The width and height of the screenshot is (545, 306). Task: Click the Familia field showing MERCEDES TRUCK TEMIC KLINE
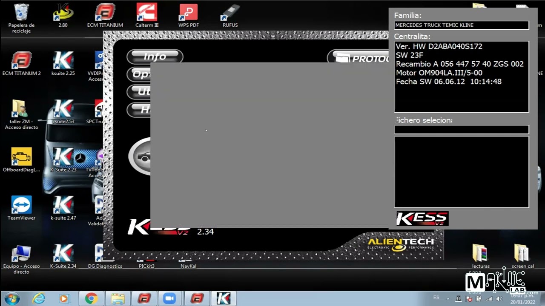tap(462, 25)
